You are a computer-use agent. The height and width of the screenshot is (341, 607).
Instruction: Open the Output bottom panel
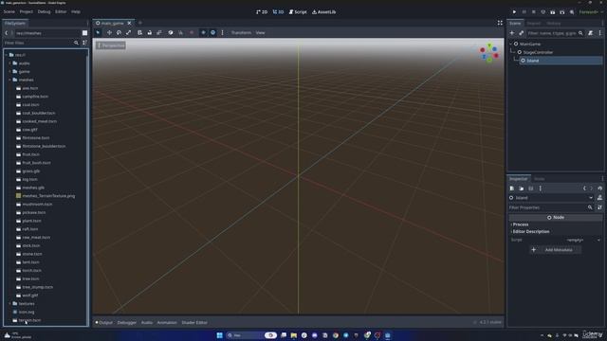point(103,322)
